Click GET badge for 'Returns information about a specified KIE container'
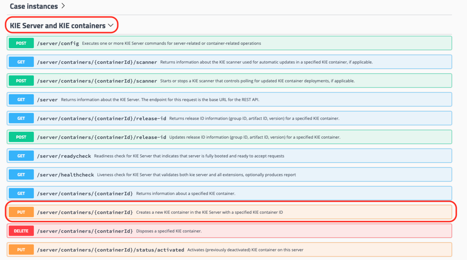 tap(21, 194)
